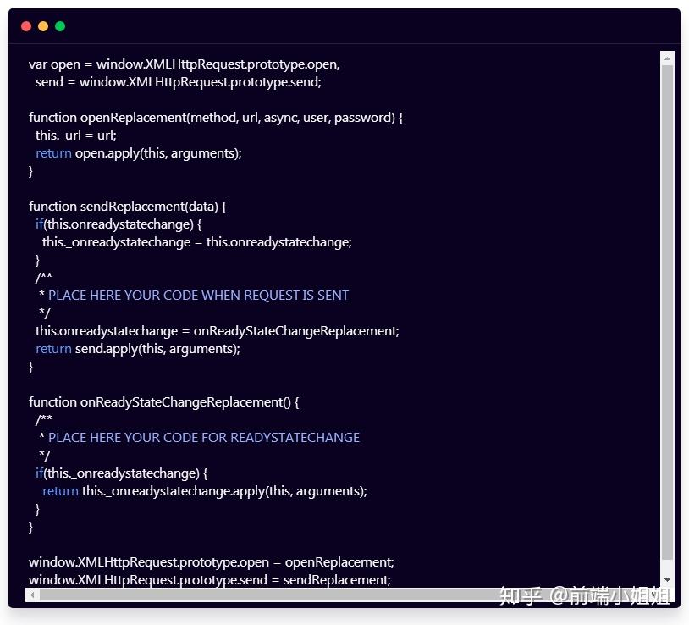Select the window.XMLHttpRequest.prototype.open assignment line
The width and height of the screenshot is (689, 625).
210,561
